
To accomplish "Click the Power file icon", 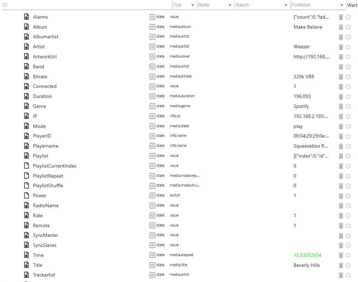I will (27, 195).
